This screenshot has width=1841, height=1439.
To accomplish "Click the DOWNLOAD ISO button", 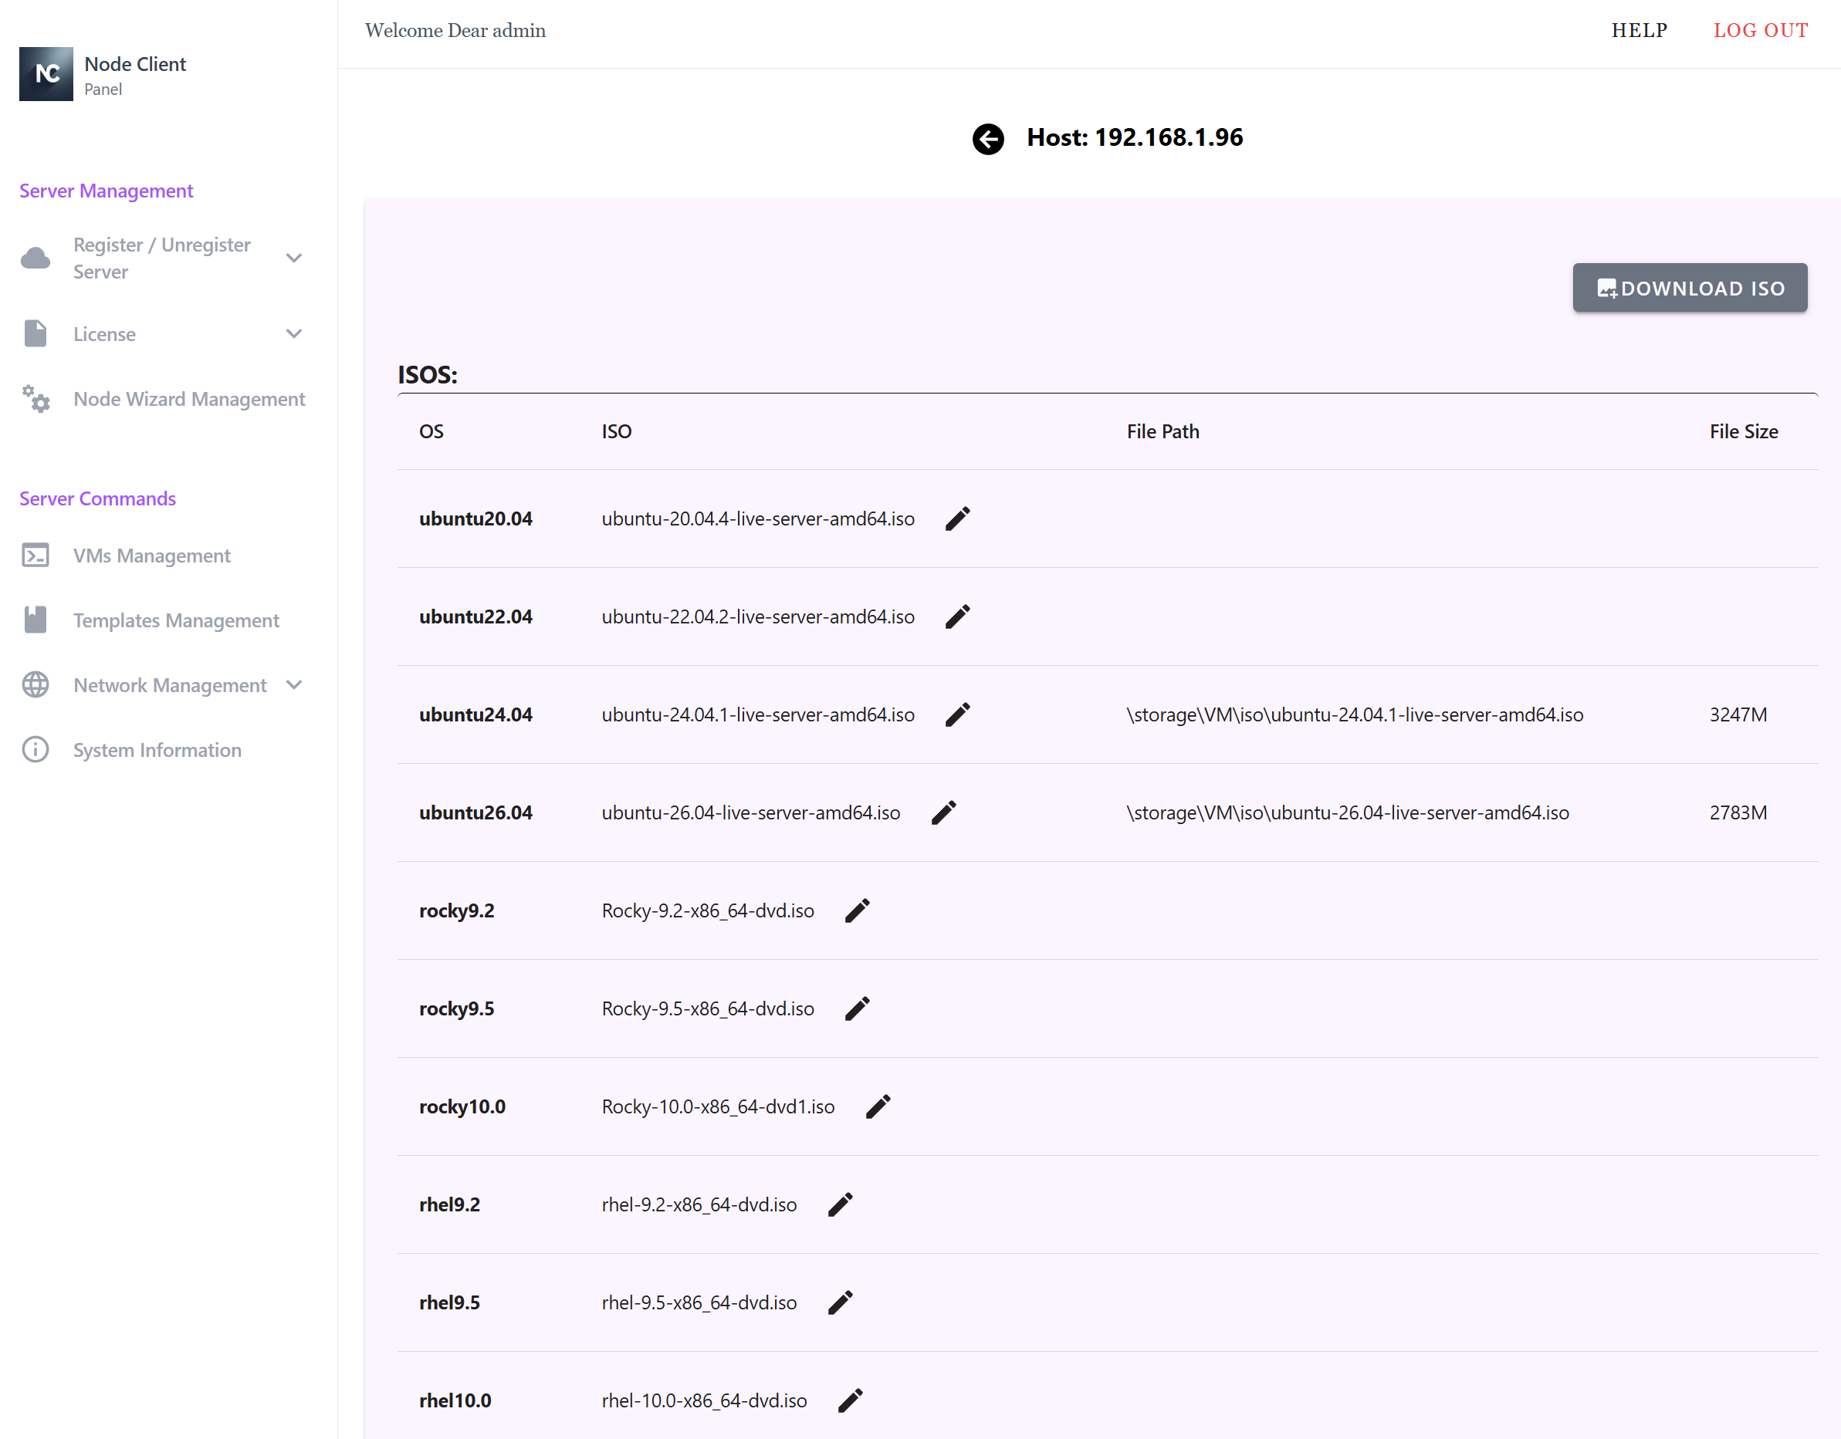I will pyautogui.click(x=1690, y=288).
